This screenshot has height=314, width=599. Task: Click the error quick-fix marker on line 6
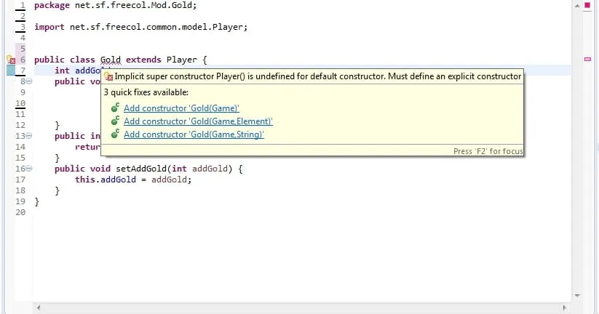pos(11,60)
